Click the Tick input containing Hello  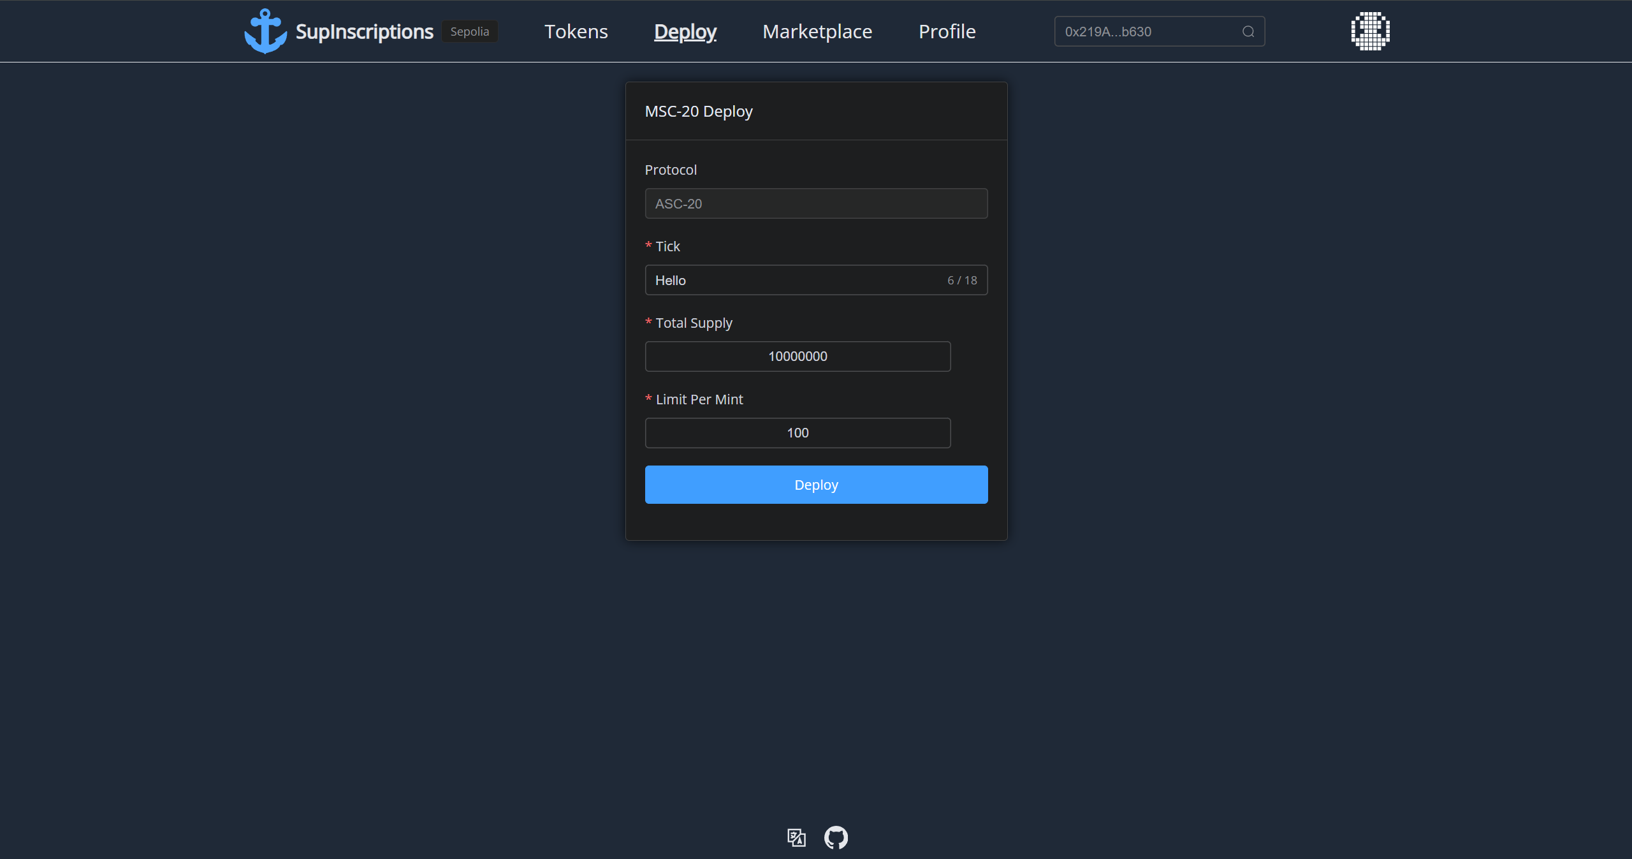click(790, 280)
